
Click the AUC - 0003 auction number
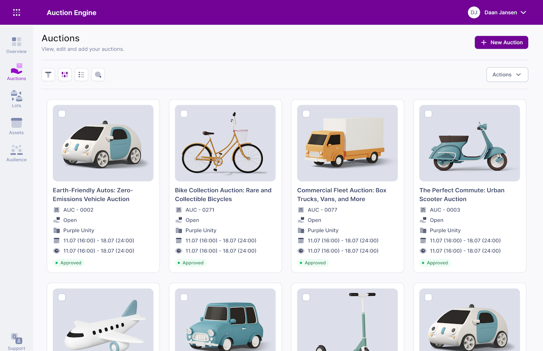coord(445,210)
